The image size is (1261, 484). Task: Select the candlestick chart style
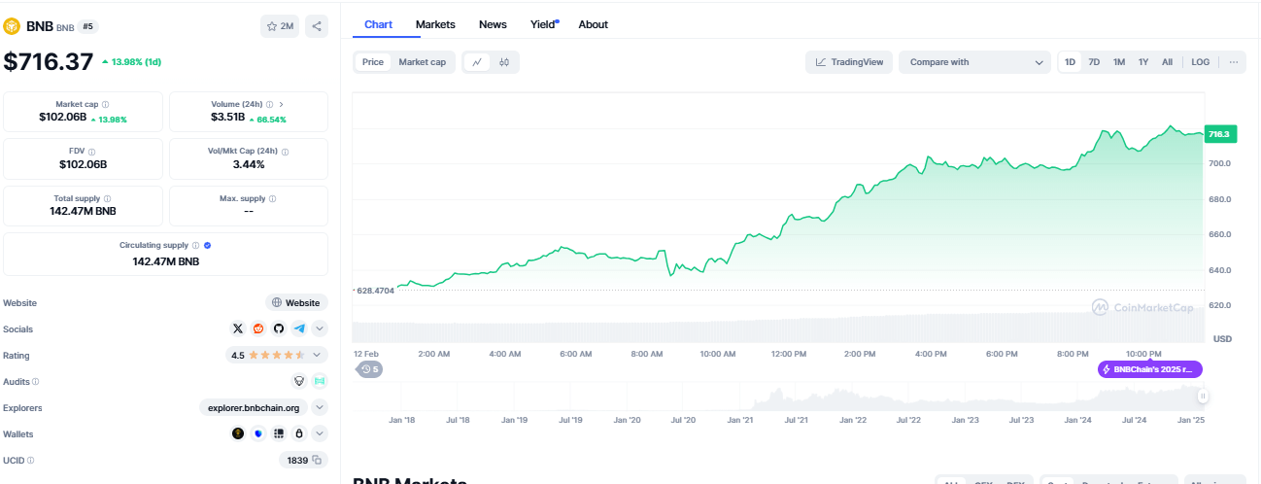pos(504,62)
